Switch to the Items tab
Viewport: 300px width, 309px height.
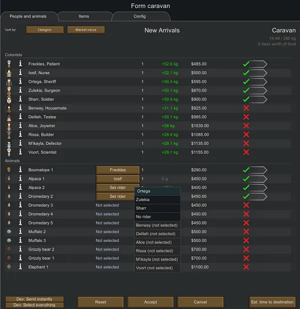coord(84,17)
